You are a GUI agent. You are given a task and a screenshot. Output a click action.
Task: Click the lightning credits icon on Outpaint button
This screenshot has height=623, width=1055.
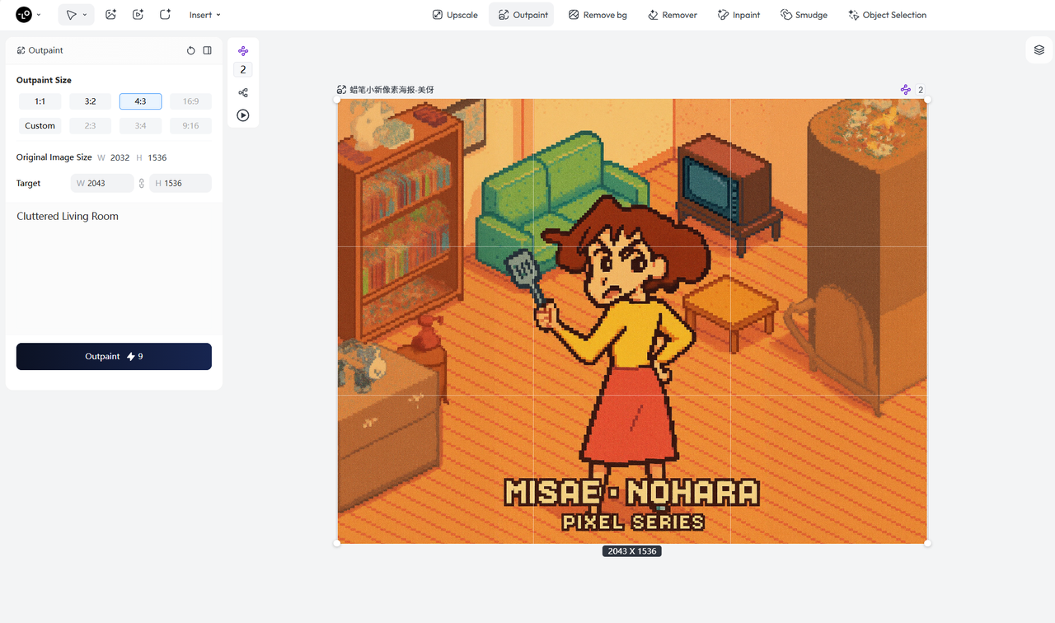coord(130,356)
